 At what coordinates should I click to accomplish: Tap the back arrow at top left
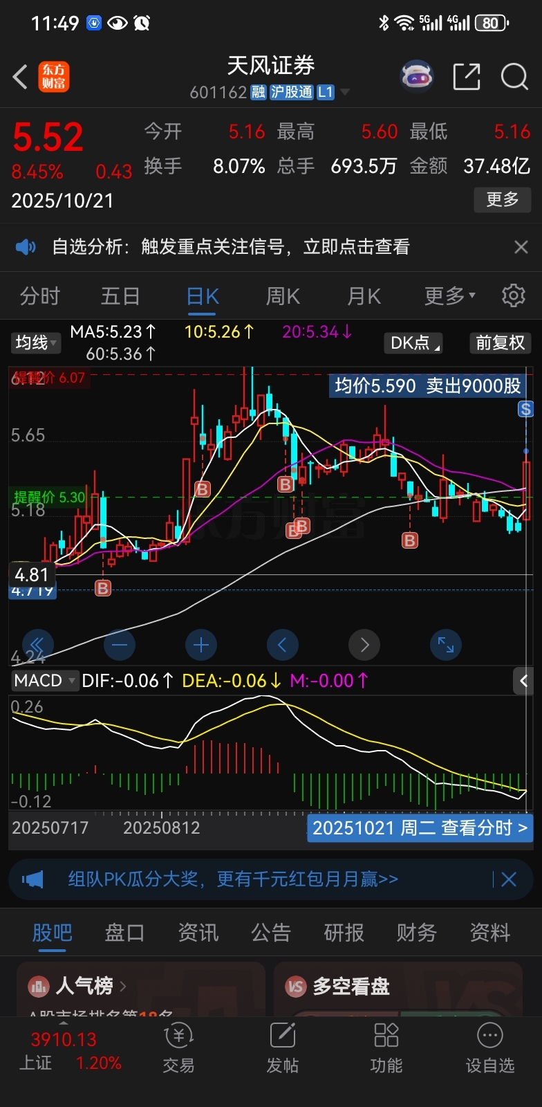pos(20,77)
